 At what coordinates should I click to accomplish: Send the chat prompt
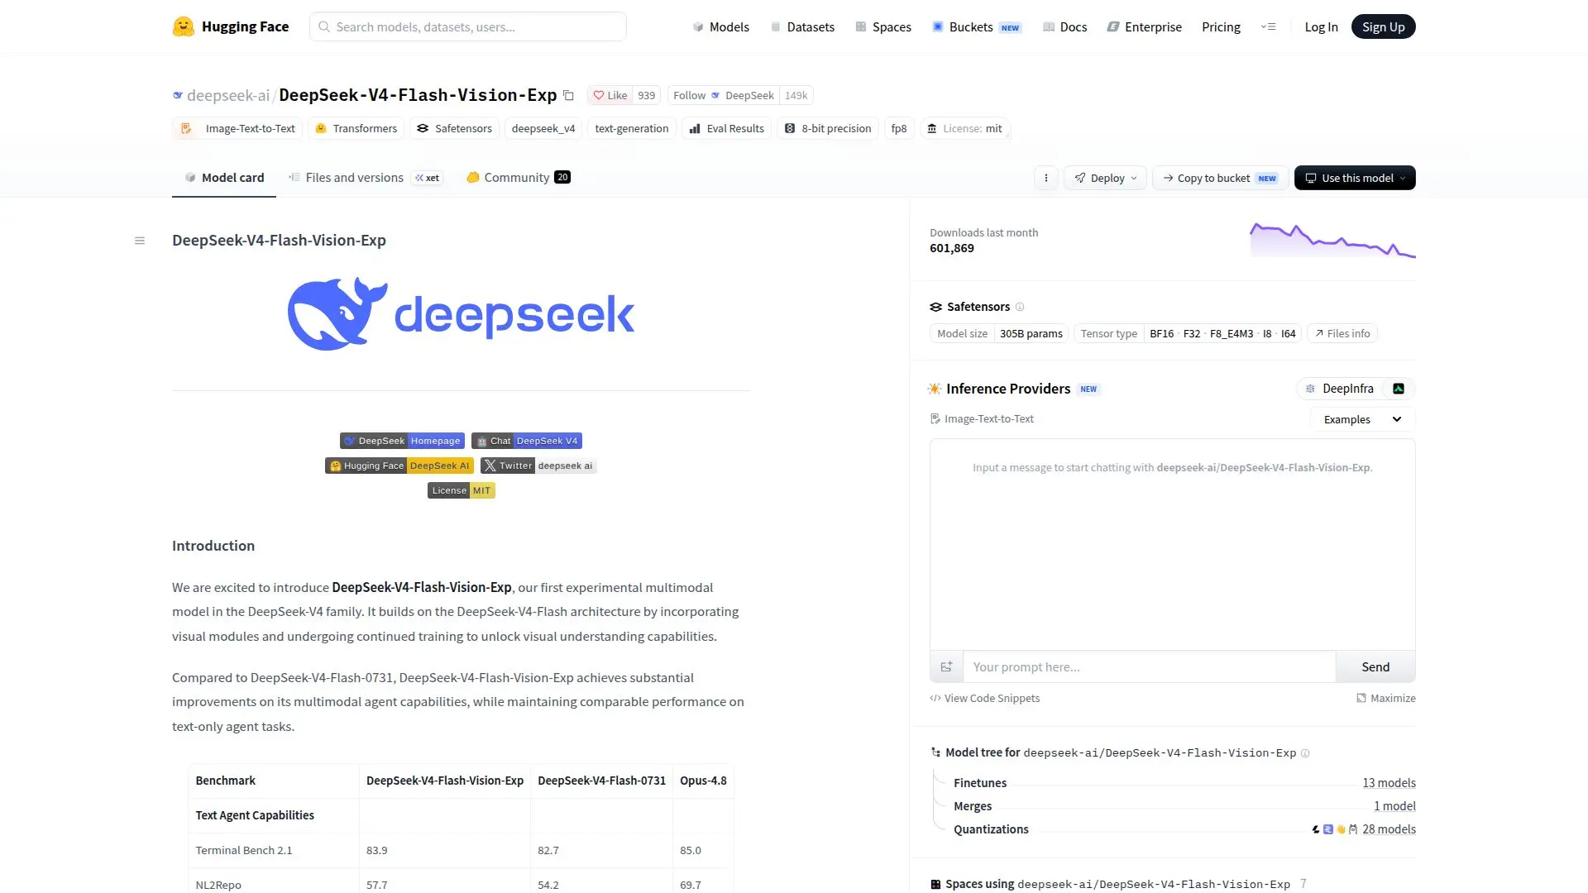pos(1375,666)
